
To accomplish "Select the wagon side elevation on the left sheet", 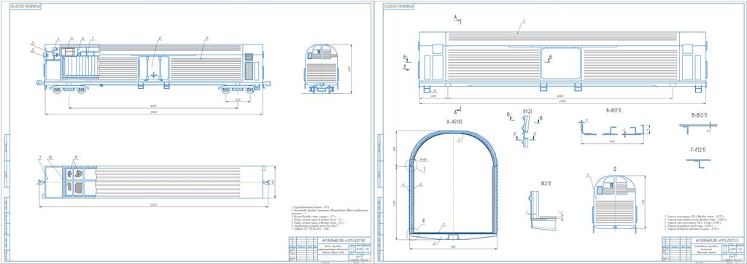I will point(154,66).
